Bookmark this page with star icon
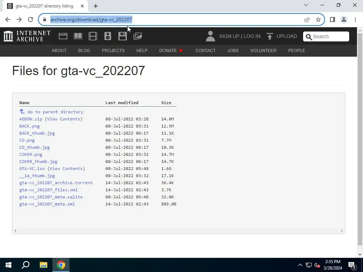This screenshot has height=272, width=363. (318, 19)
